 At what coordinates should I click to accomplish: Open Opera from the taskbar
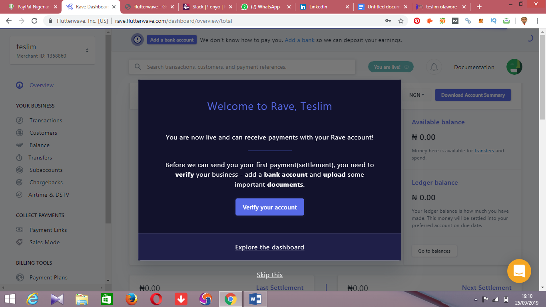pos(156,299)
